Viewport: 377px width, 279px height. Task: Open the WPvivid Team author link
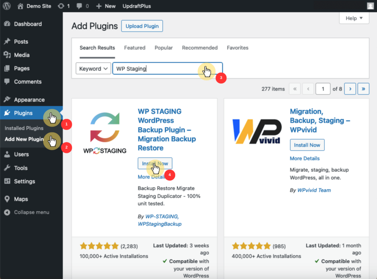coord(314,190)
